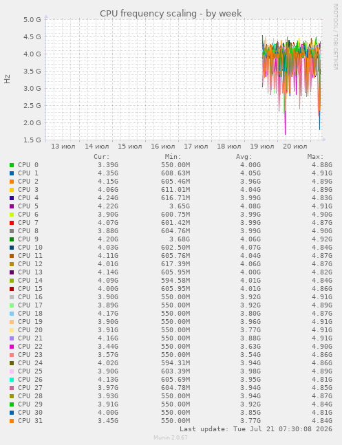Click the '5.0 G' y-axis label

32,19
